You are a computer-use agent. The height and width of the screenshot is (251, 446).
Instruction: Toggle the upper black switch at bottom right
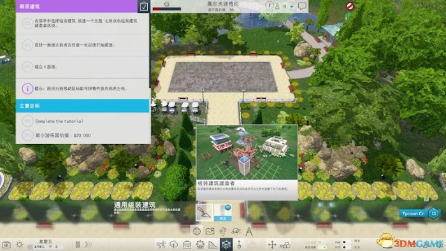(346, 242)
